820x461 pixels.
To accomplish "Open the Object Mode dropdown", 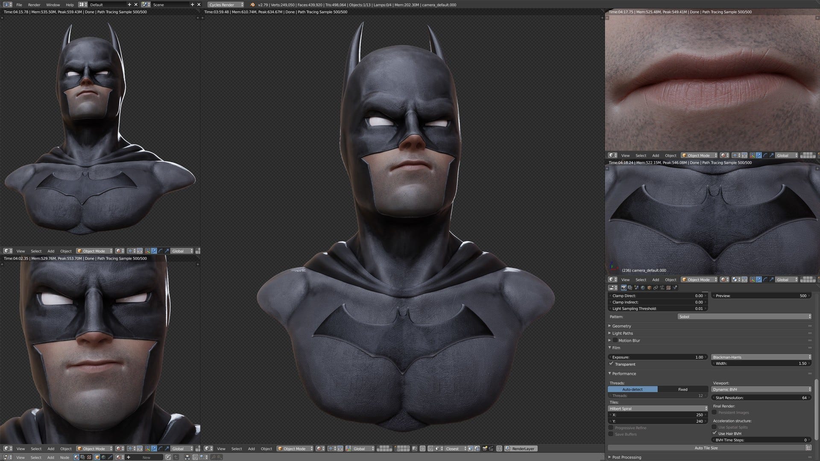I will coord(295,449).
